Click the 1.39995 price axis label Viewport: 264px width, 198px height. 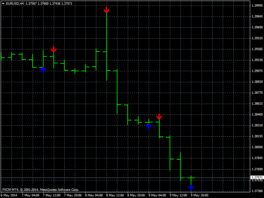coord(257,6)
